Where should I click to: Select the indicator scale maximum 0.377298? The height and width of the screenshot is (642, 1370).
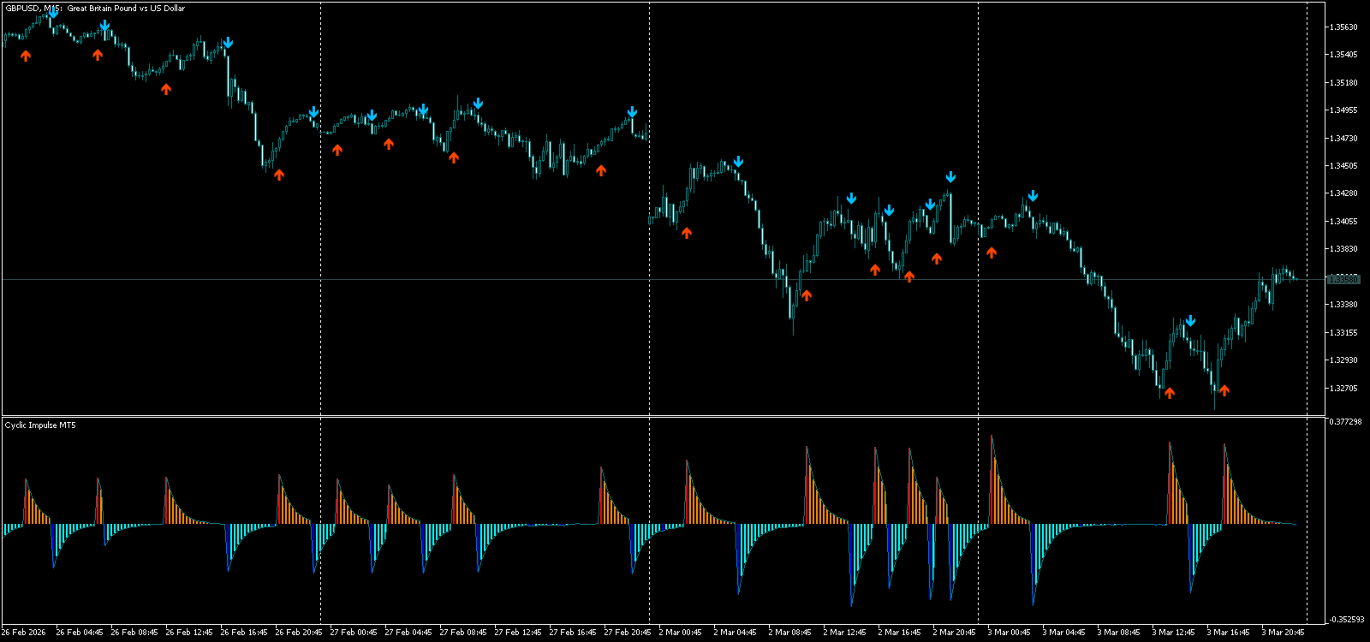coord(1345,422)
